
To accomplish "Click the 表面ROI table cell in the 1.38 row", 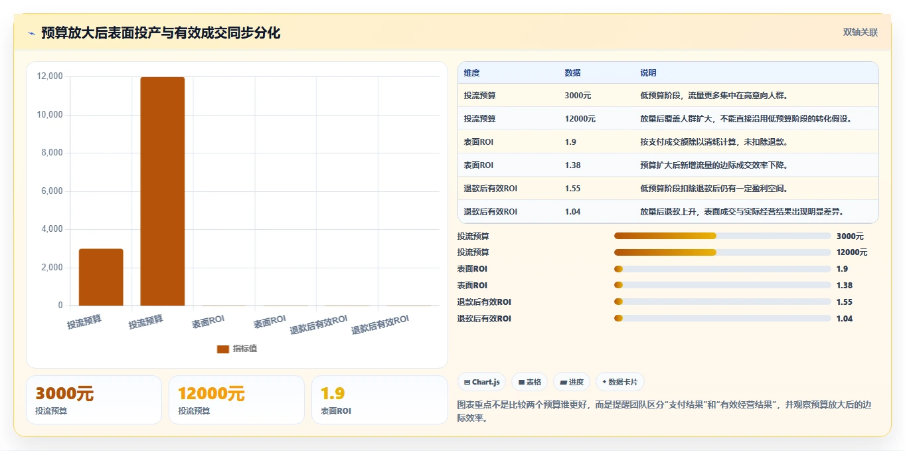I will coord(478,165).
